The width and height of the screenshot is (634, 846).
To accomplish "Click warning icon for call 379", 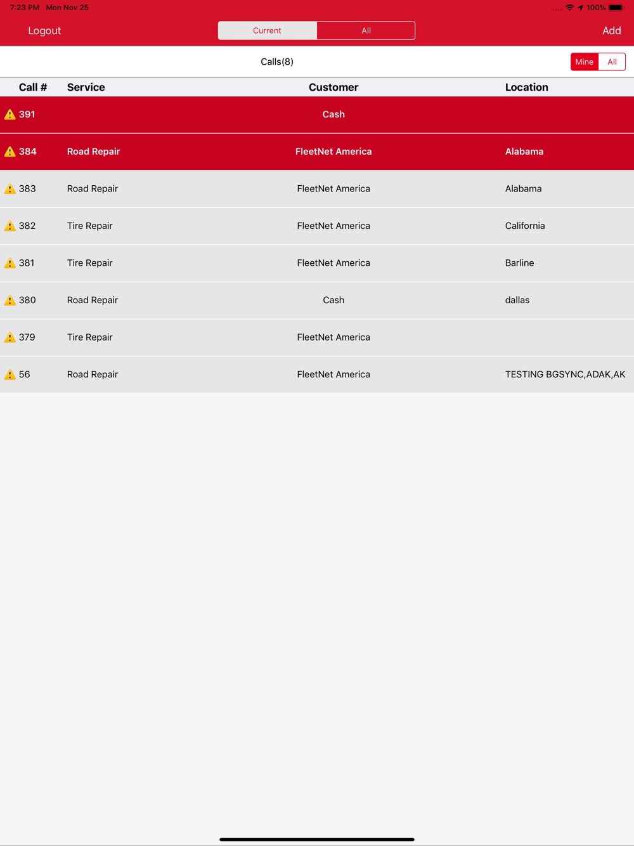I will (x=10, y=337).
